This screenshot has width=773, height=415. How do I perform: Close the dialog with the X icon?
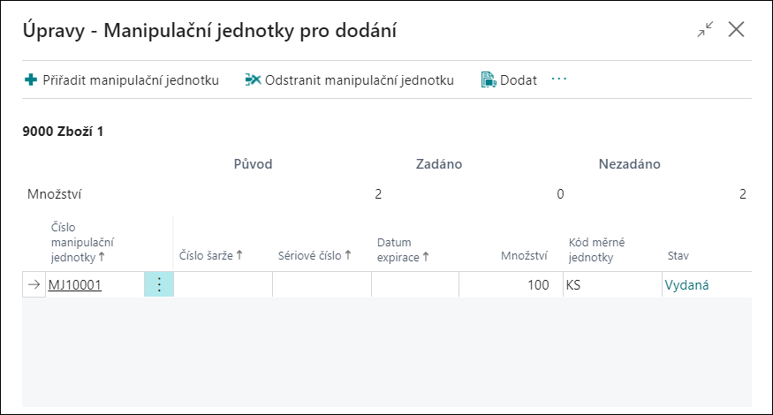pos(737,29)
